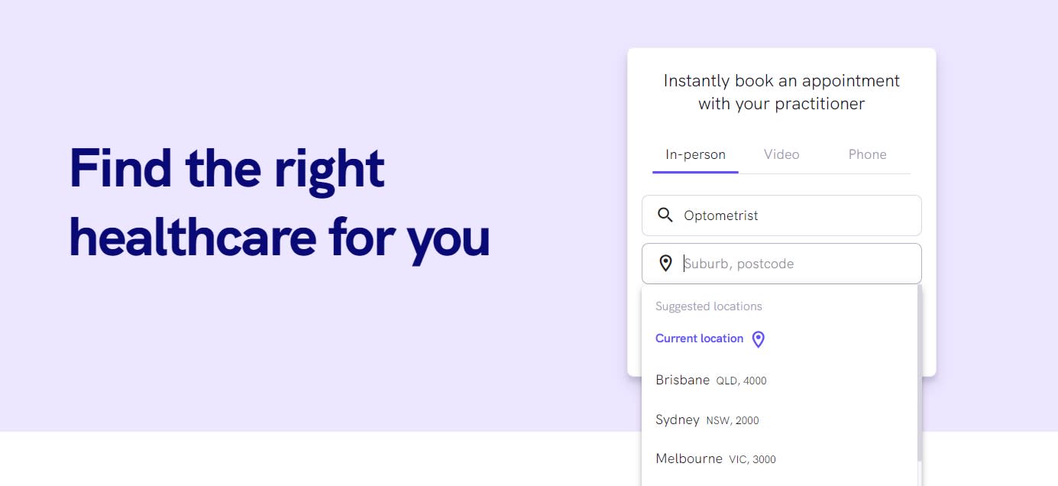Screen dimensions: 1058x486
Task: Choose Sydney from the location suggestions
Action: pyautogui.click(x=678, y=420)
